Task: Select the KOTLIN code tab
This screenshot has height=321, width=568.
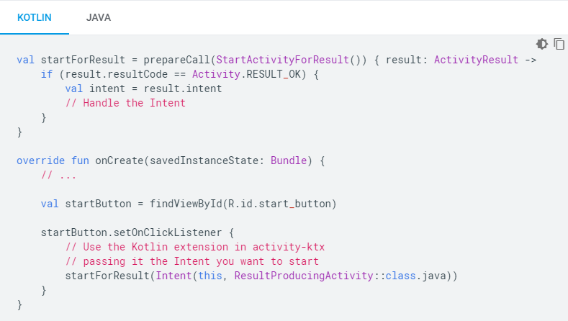Action: [x=35, y=17]
